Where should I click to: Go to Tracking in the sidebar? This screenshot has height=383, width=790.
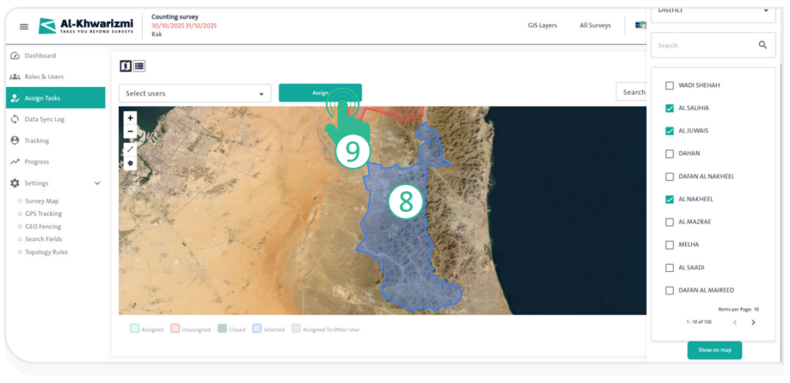36,141
